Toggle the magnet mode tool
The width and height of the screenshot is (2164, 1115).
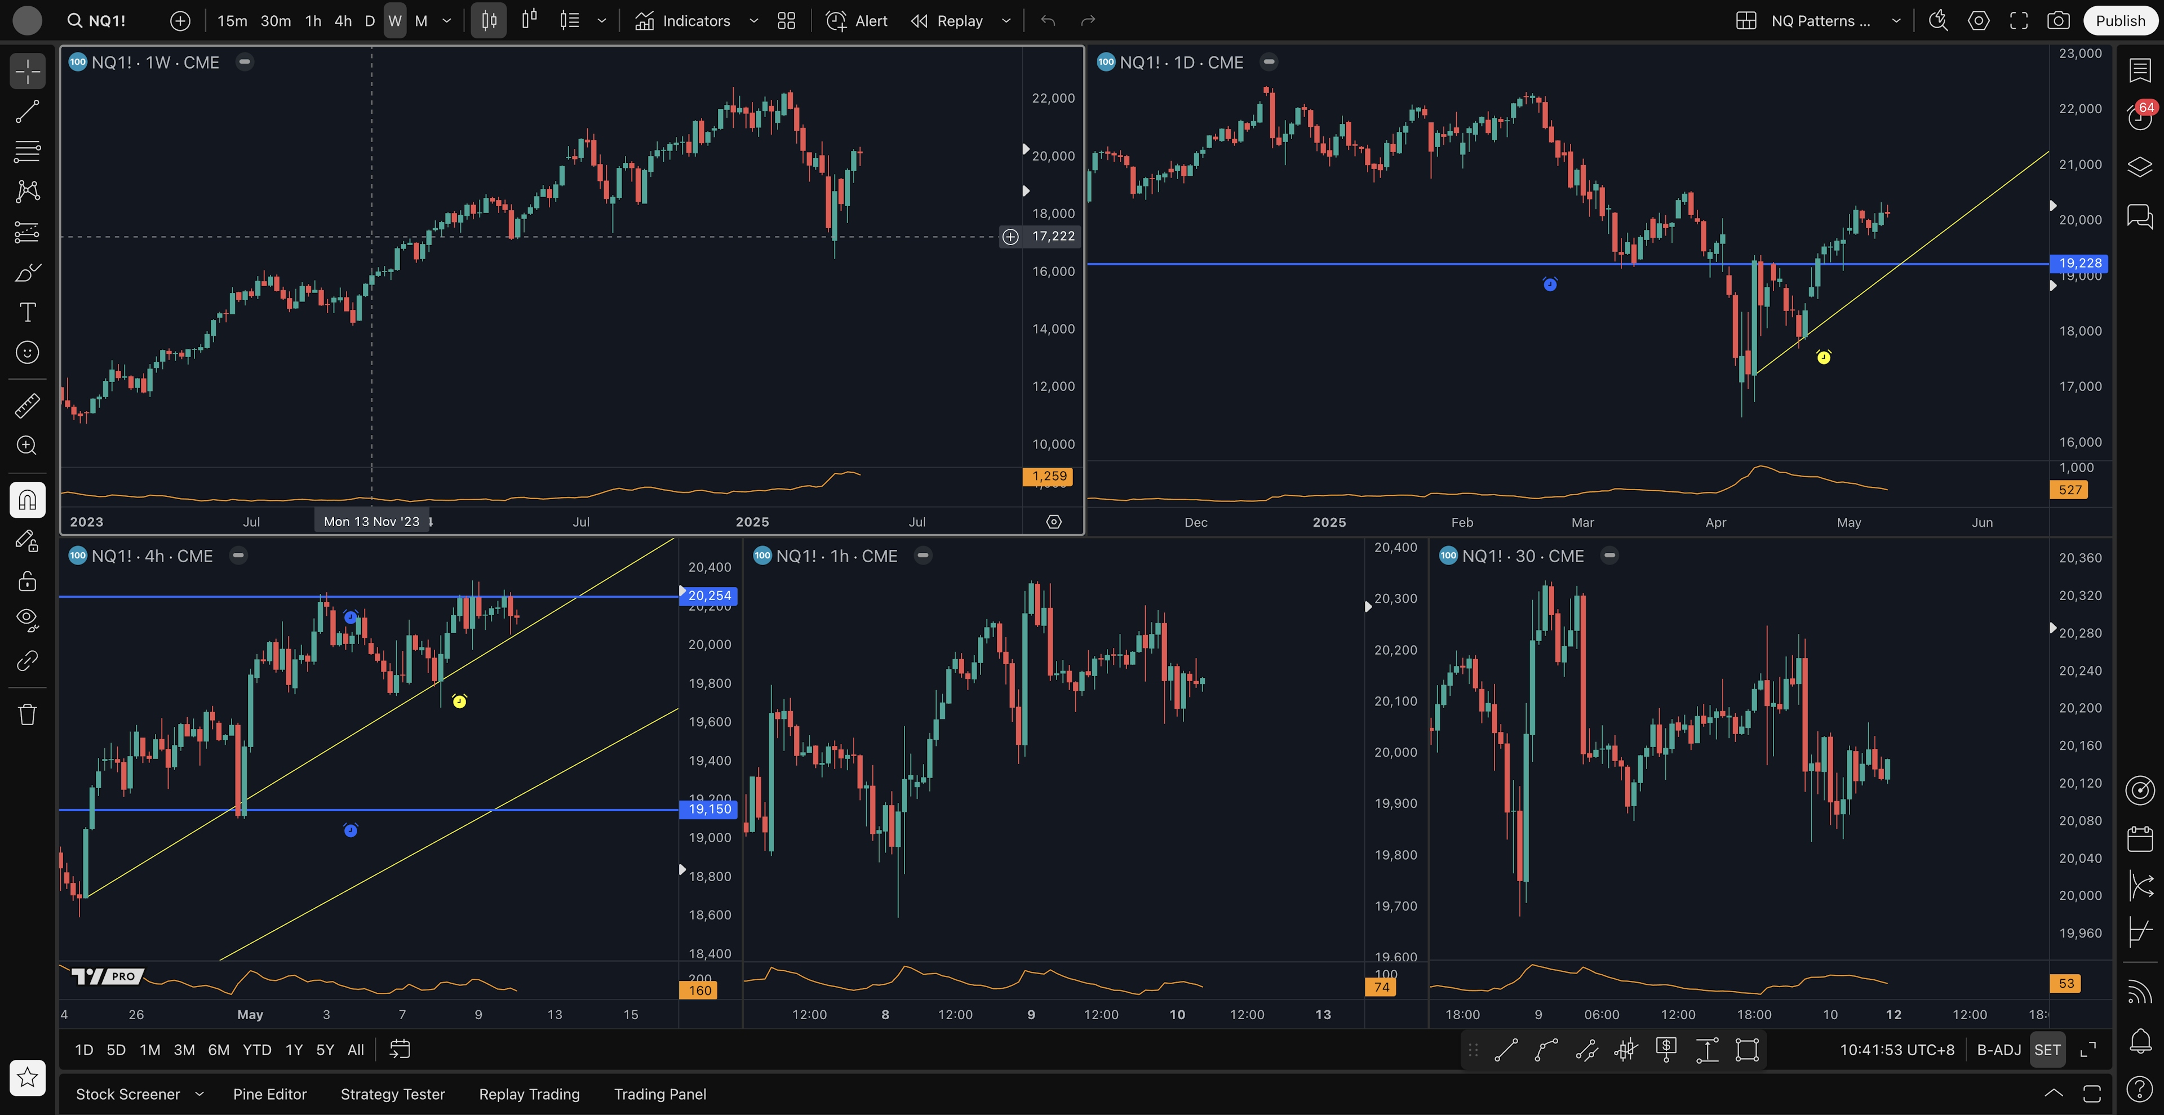27,500
